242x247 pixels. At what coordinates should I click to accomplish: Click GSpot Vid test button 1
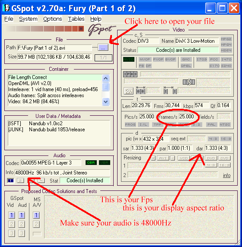coord(12,215)
